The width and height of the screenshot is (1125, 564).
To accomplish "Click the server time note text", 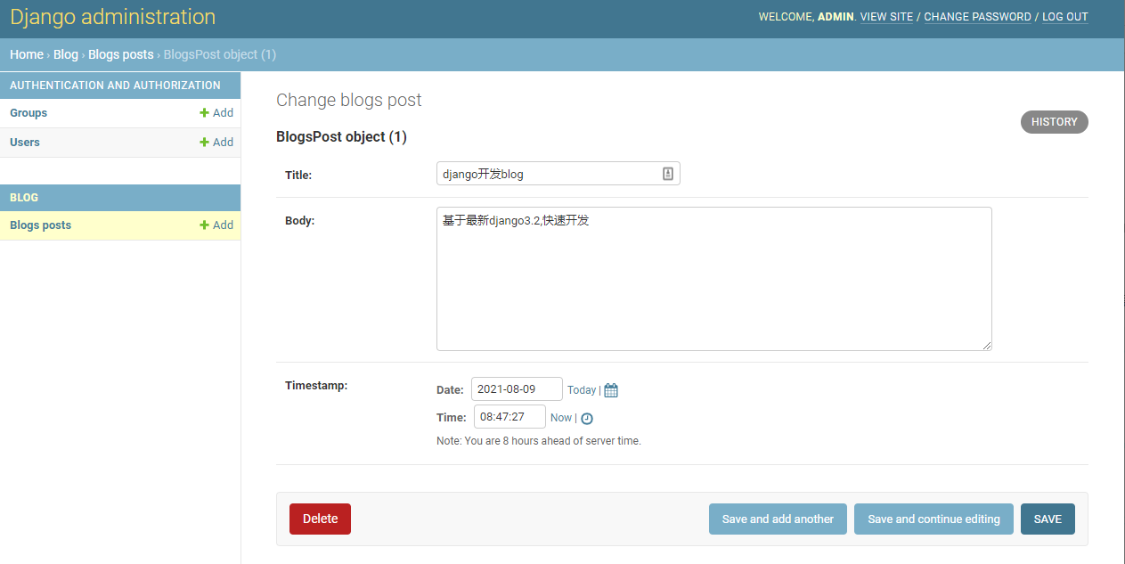I will [x=539, y=441].
